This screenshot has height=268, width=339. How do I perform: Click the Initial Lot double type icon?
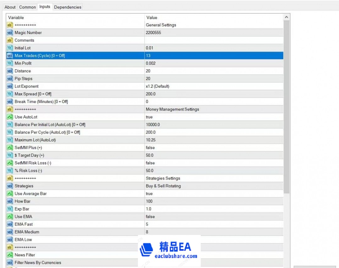click(9, 48)
